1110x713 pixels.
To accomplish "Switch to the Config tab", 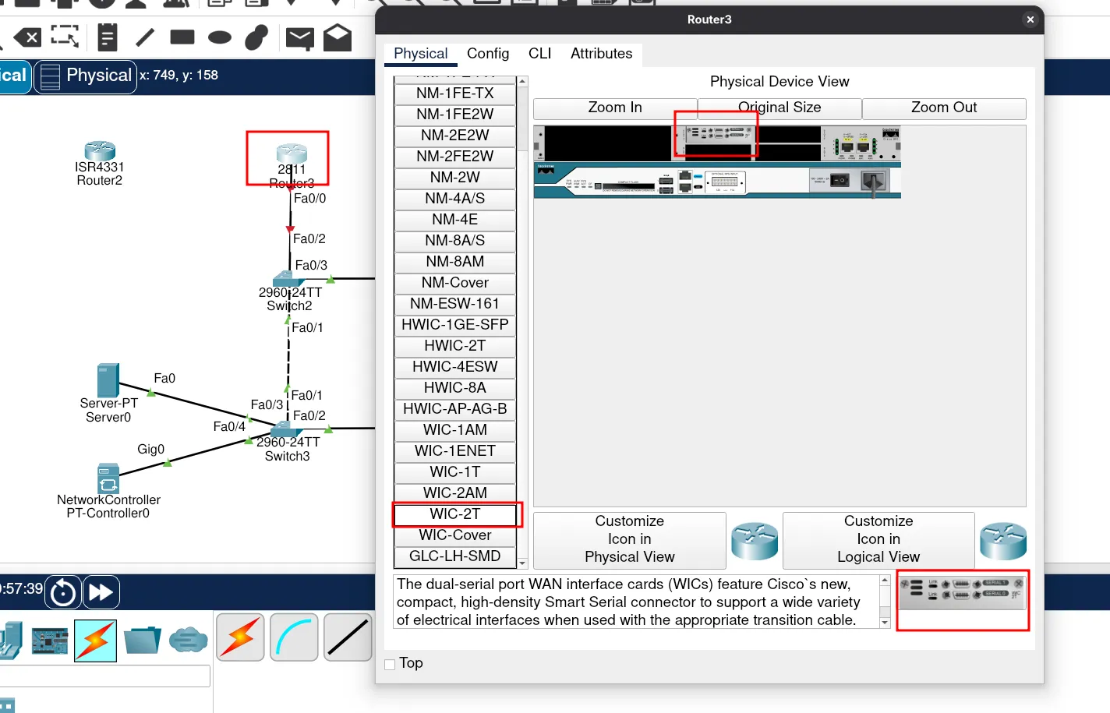I will [x=488, y=54].
